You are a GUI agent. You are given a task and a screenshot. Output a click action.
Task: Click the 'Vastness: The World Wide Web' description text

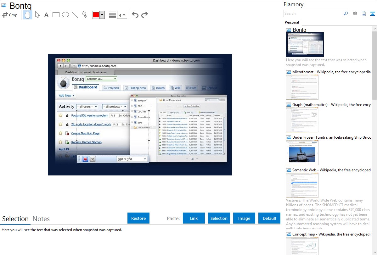328,214
